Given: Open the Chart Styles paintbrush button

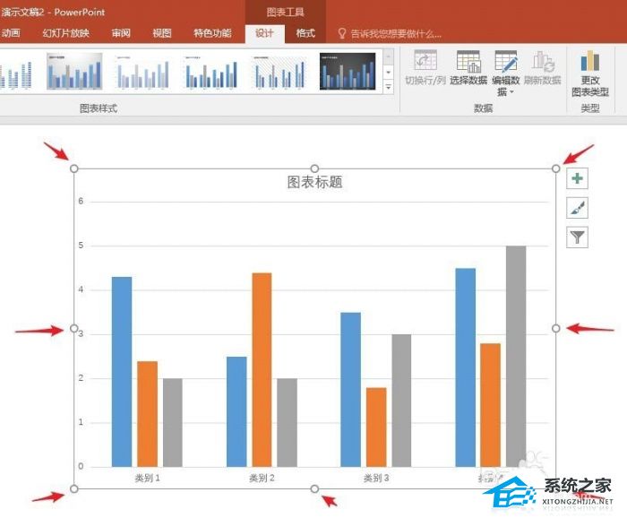Looking at the screenshot, I should tap(578, 208).
